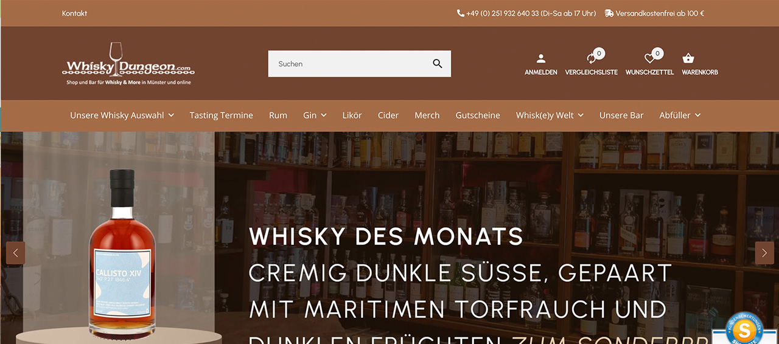This screenshot has height=344, width=779.
Task: Open the Warenkorb basket icon
Action: tap(688, 58)
